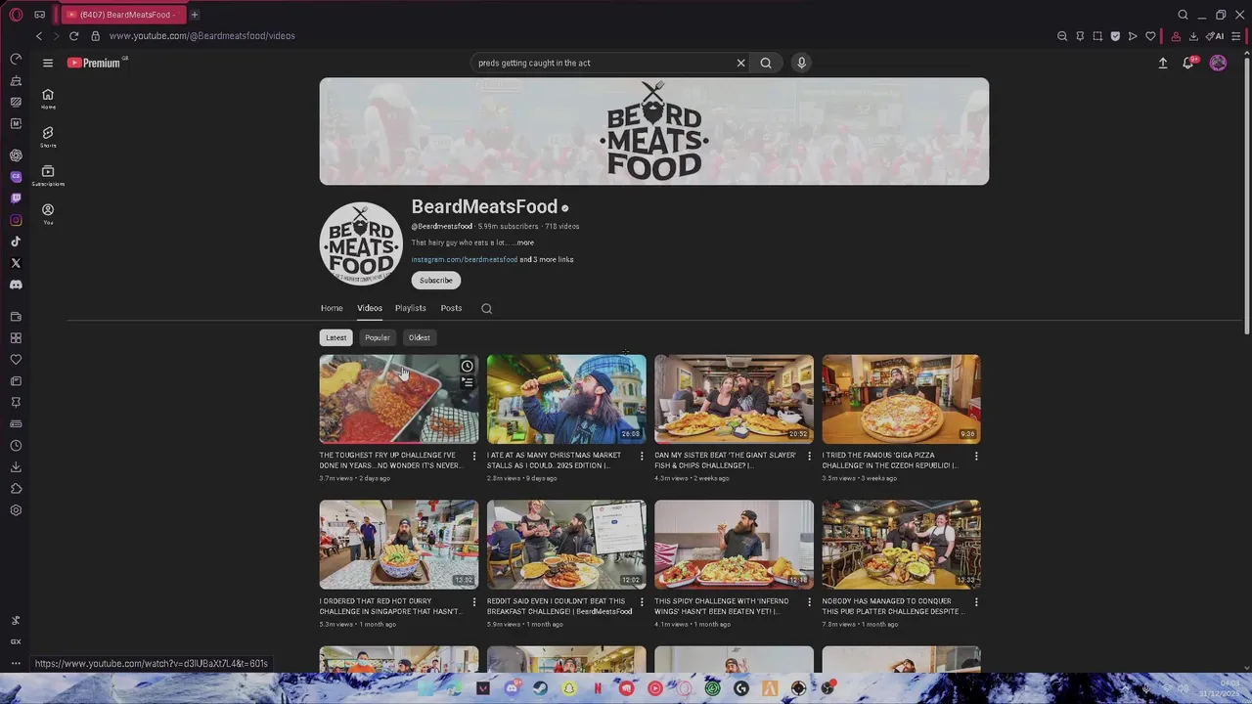Open the 'and 3 more links' text
Image resolution: width=1252 pixels, height=704 pixels.
(x=547, y=260)
